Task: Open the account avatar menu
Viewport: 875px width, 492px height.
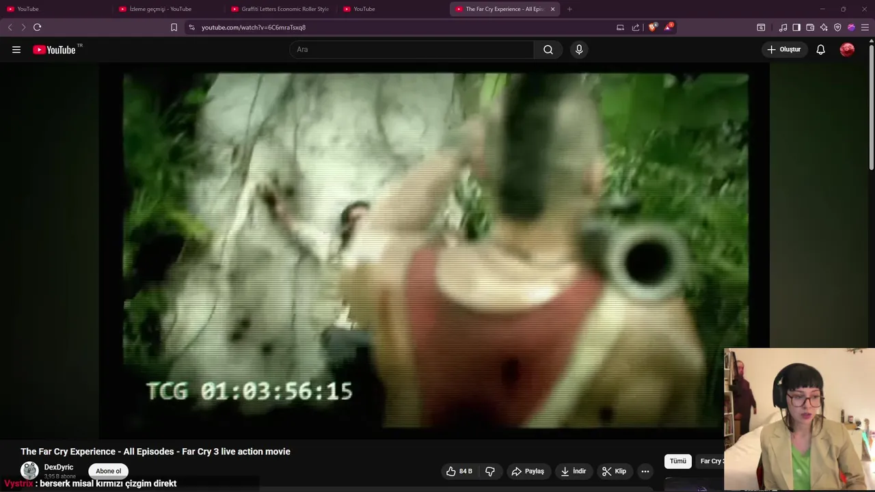Action: pos(847,49)
